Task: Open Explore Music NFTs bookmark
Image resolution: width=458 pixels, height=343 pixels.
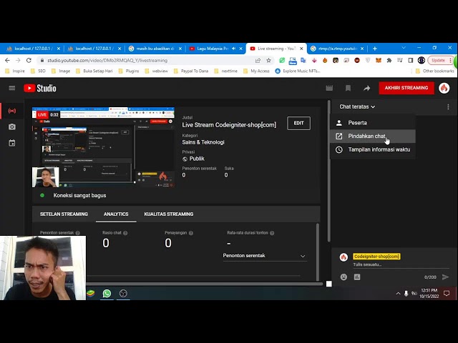Action: pos(298,71)
